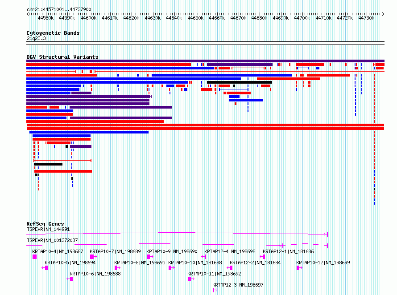This screenshot has height=295, width=397.
Task: Click the KRTAP10-8 gene glyph
Action: (x=117, y=268)
